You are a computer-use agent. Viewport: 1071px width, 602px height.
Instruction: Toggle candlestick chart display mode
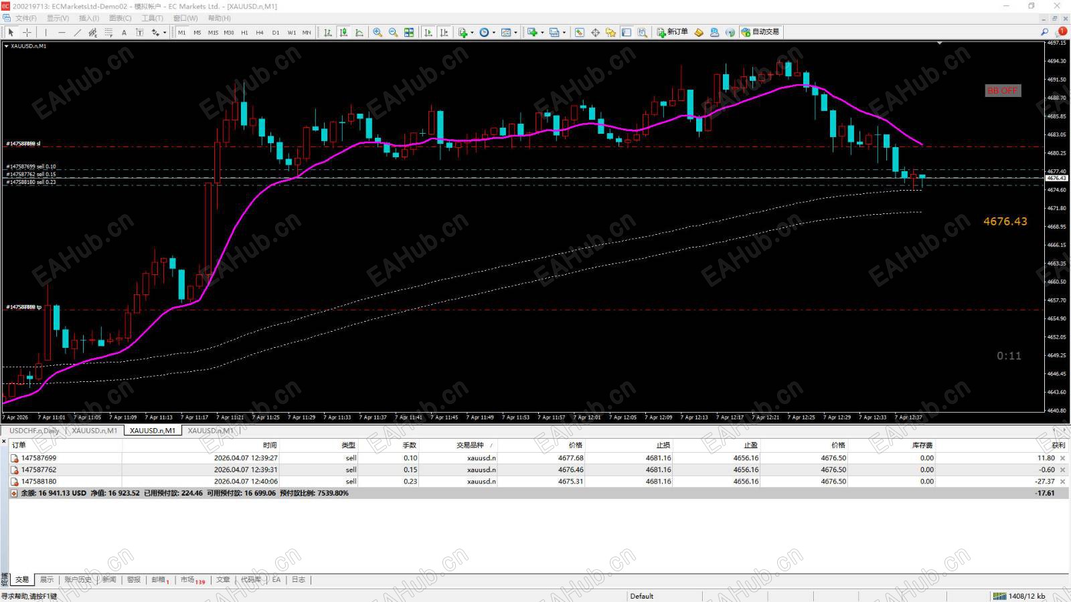(343, 32)
